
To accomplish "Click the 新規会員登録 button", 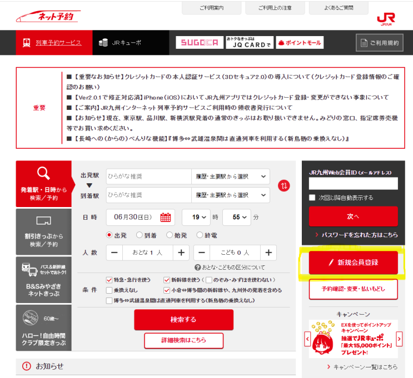I will coord(353,262).
